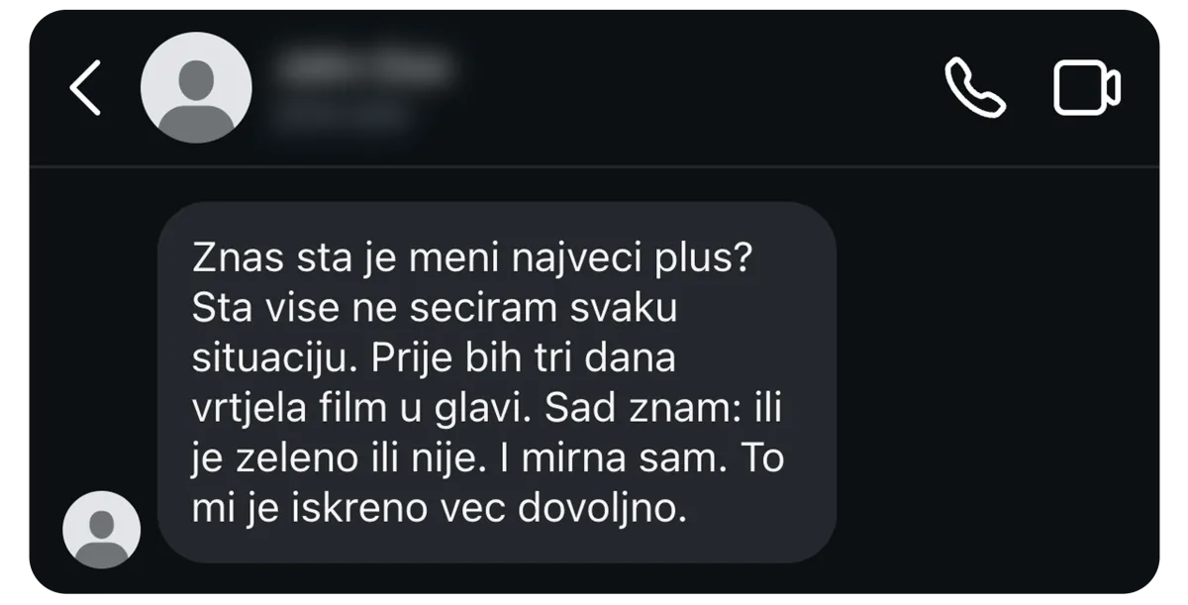The height and width of the screenshot is (605, 1188).
Task: Click the phrase "vrtjela film u glavi."
Action: (362, 409)
